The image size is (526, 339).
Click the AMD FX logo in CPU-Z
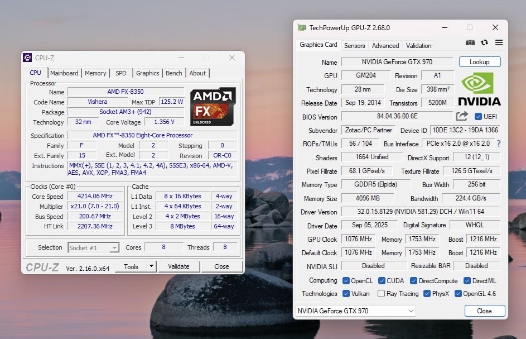point(213,107)
